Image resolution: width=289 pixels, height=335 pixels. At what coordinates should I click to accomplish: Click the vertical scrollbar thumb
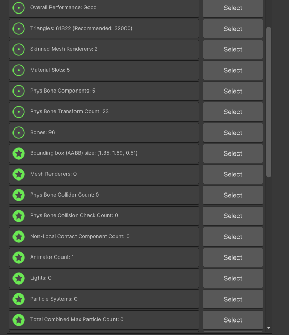269,102
